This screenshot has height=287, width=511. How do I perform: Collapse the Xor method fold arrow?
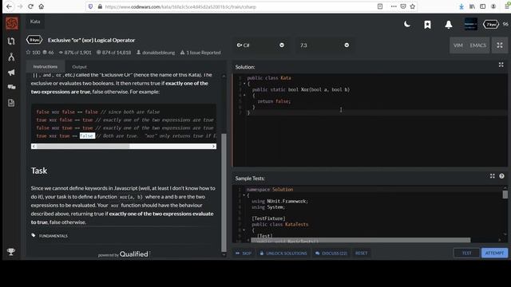pyautogui.click(x=244, y=96)
